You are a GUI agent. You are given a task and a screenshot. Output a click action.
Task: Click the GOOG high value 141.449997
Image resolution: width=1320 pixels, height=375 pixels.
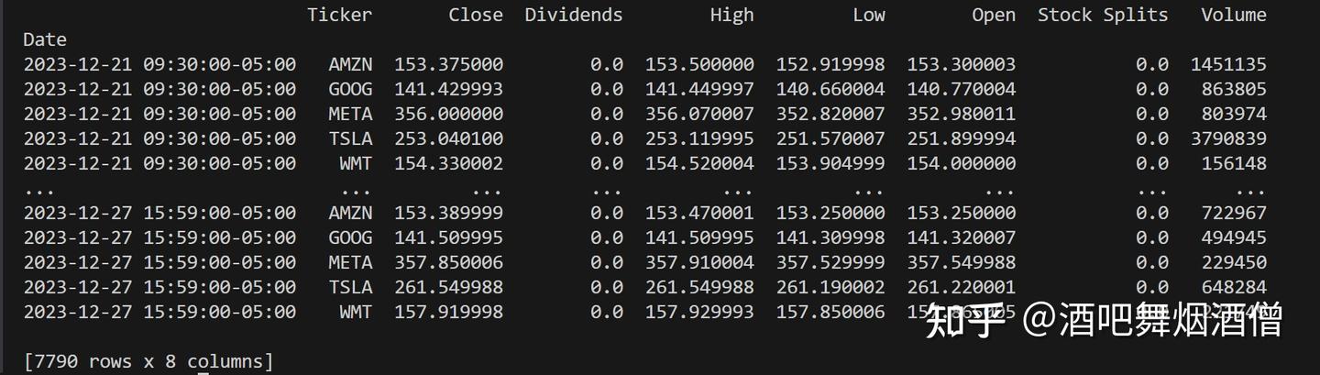tap(699, 89)
